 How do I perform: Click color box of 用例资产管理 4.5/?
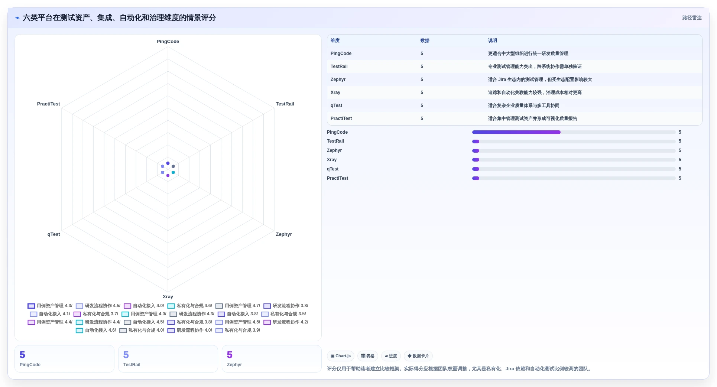tap(219, 322)
